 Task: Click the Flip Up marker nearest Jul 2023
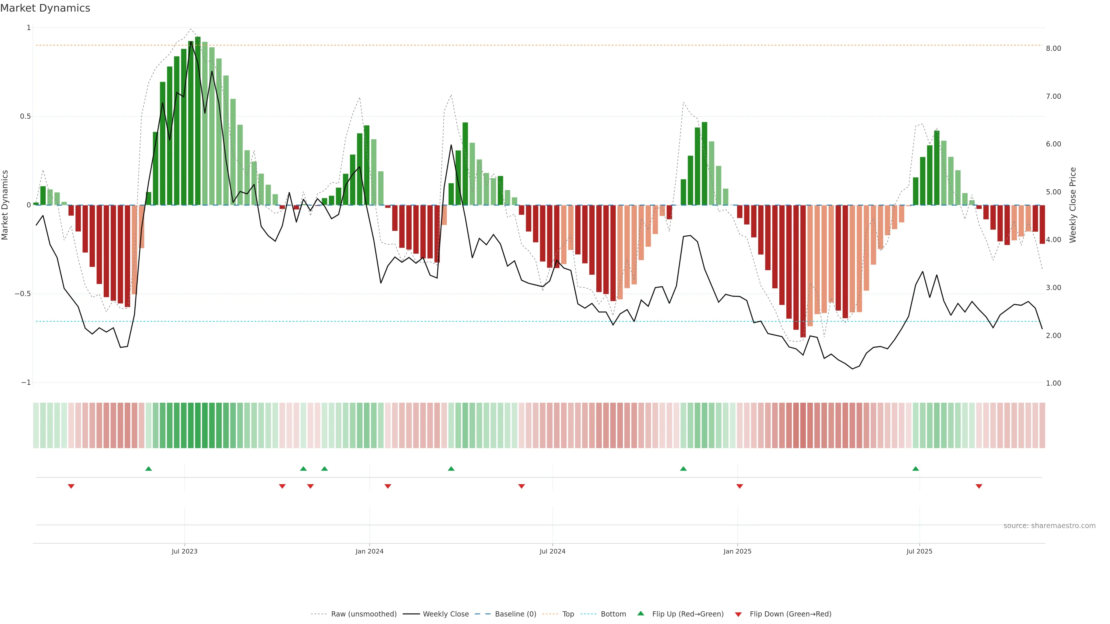click(x=149, y=469)
